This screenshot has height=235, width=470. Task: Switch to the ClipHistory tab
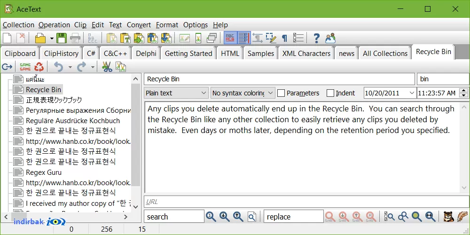(x=61, y=54)
